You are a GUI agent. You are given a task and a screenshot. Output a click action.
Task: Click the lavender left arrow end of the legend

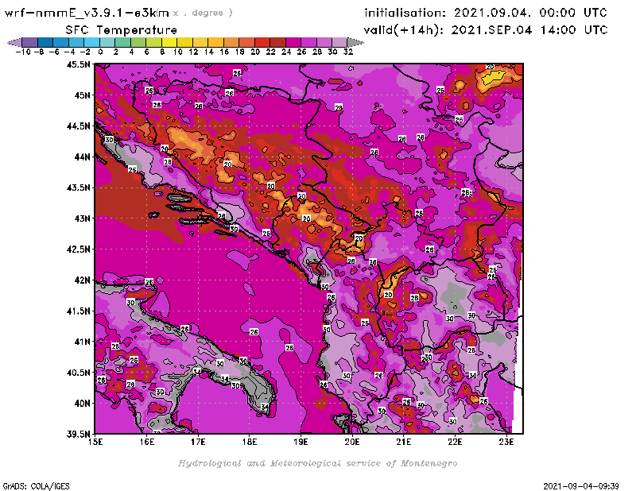tap(14, 42)
